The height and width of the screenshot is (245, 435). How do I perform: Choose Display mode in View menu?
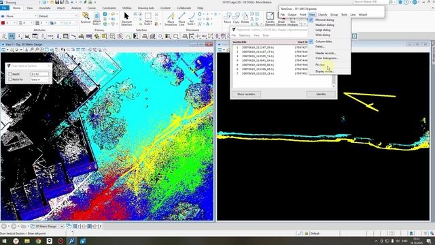pos(324,71)
